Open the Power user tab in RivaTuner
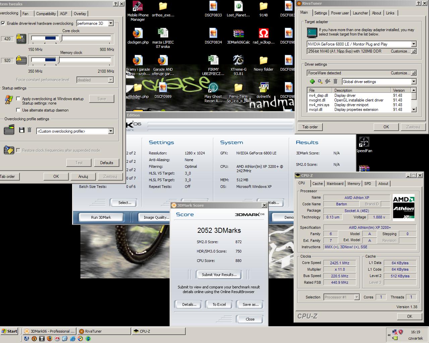This screenshot has width=429, height=343. coord(340,13)
